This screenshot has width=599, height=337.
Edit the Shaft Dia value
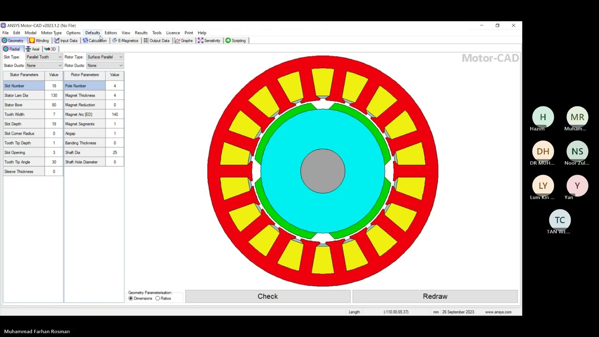(x=115, y=153)
